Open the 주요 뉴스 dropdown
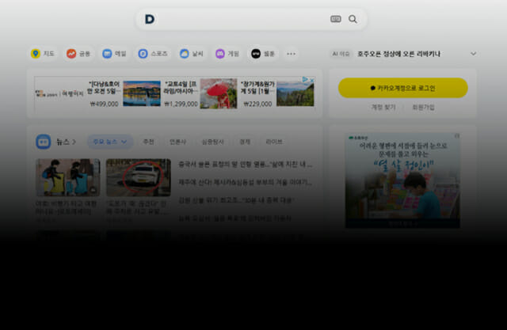The width and height of the screenshot is (507, 330). coord(110,142)
